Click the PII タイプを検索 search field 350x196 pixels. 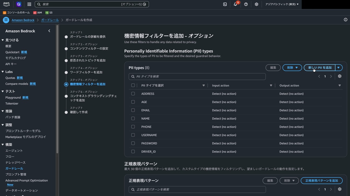click(197, 76)
